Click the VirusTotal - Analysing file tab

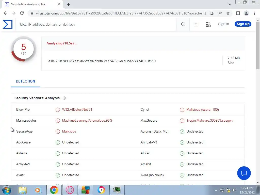tap(32, 4)
